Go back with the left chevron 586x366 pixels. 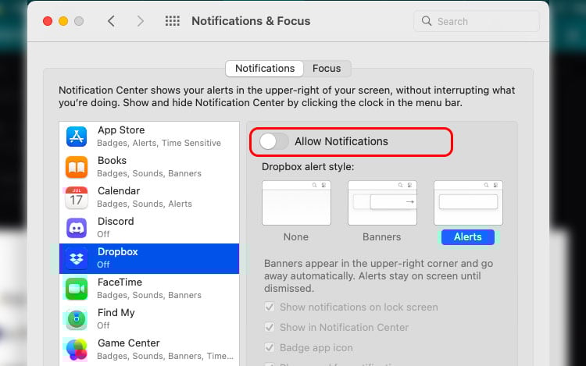(x=111, y=21)
